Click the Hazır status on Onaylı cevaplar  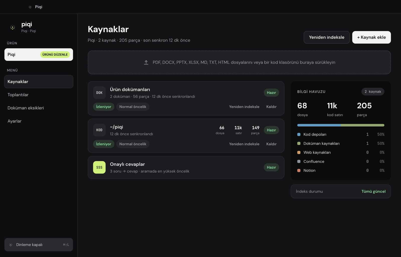click(x=271, y=167)
